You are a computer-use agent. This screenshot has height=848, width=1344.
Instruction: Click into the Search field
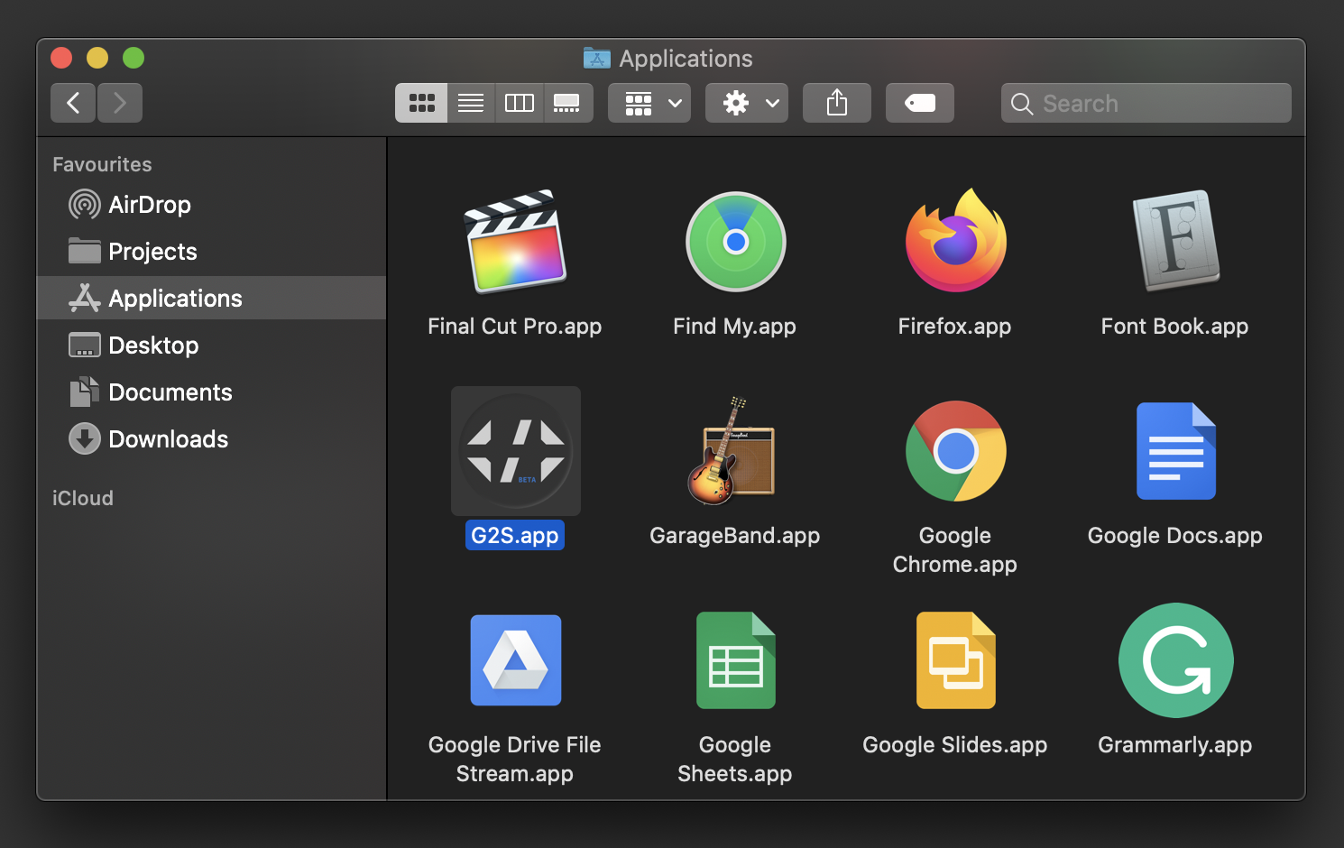[1146, 103]
